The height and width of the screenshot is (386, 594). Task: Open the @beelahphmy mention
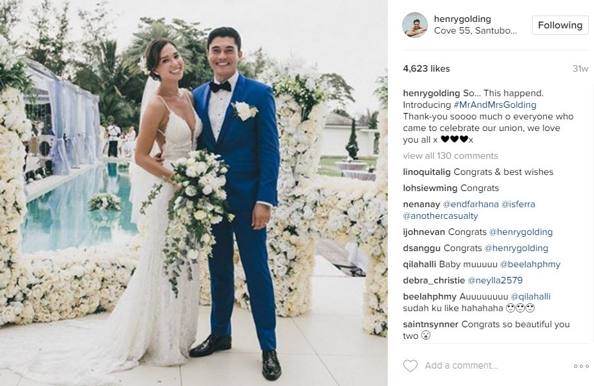pos(530,264)
